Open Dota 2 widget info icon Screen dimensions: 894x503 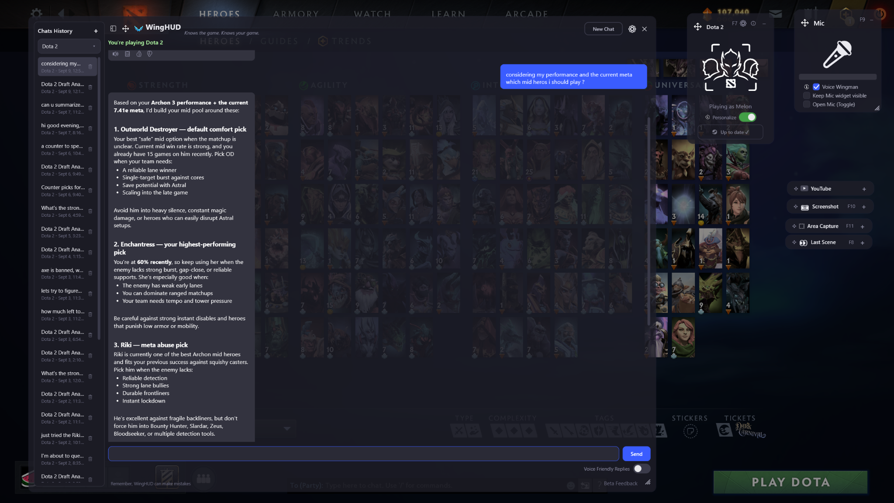point(753,23)
